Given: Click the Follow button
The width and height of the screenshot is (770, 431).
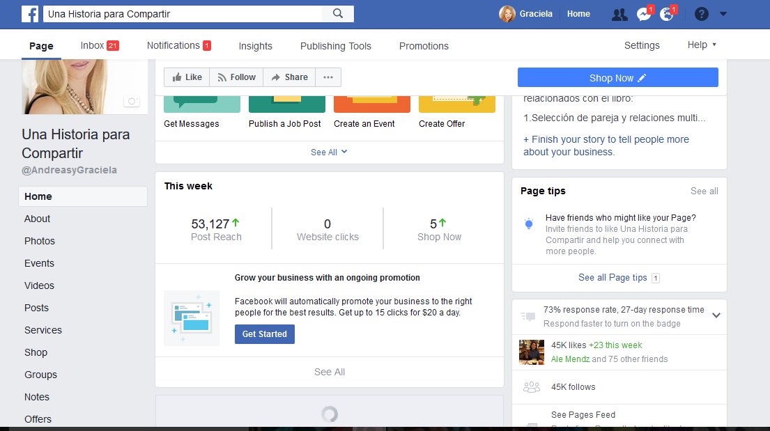Looking at the screenshot, I should click(x=237, y=77).
